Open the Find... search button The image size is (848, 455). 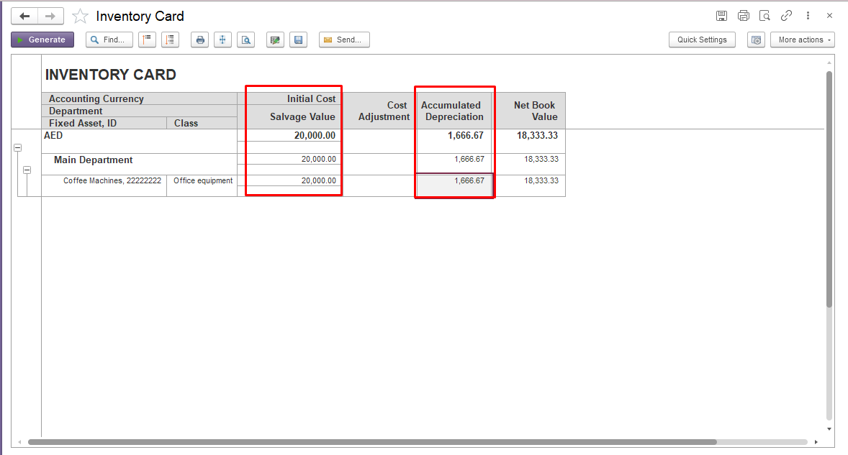tap(109, 40)
